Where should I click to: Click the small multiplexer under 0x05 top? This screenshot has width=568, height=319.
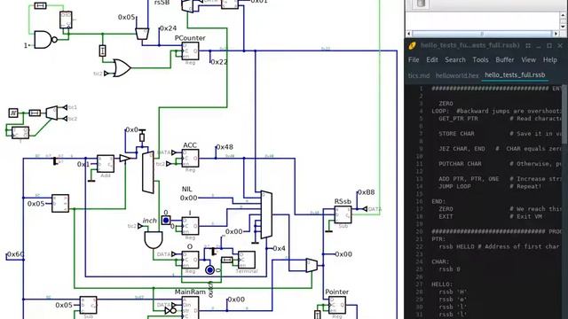pos(142,34)
